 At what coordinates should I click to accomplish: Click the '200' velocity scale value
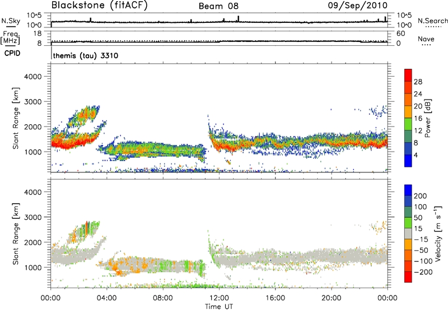[x=421, y=196]
